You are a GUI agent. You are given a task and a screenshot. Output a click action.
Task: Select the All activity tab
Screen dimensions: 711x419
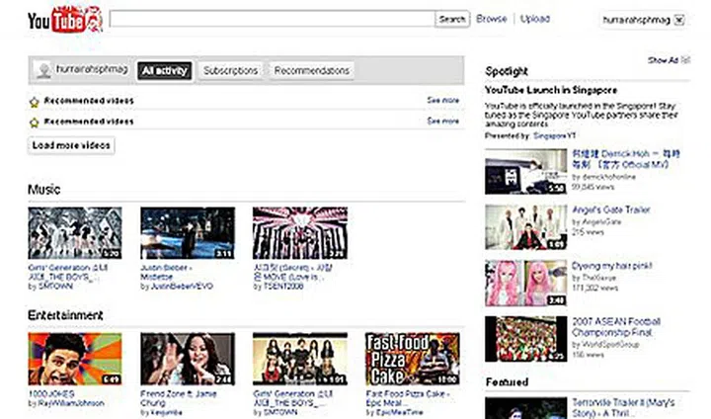(164, 70)
